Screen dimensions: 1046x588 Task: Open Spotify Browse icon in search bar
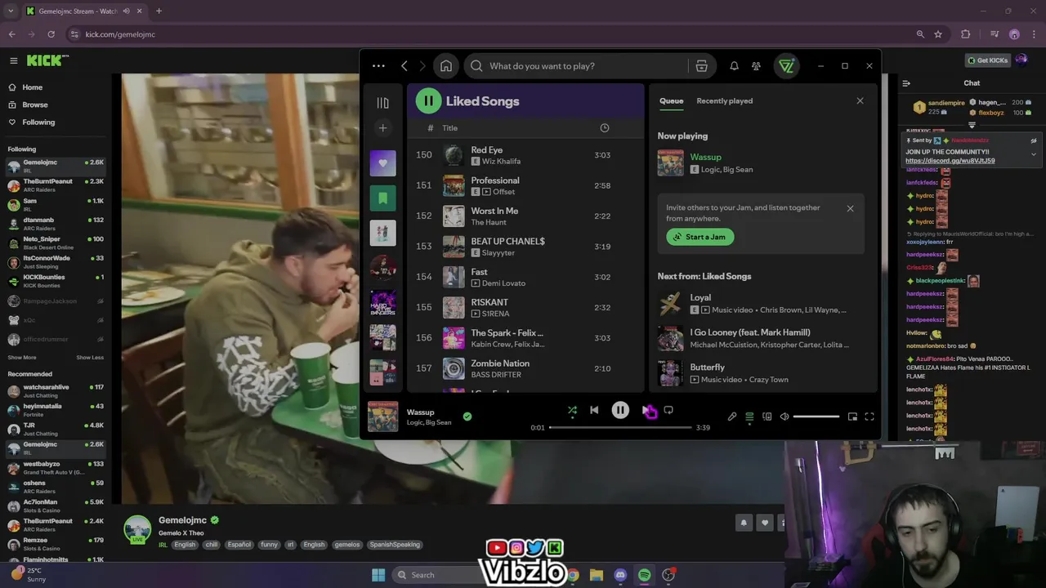tap(701, 66)
